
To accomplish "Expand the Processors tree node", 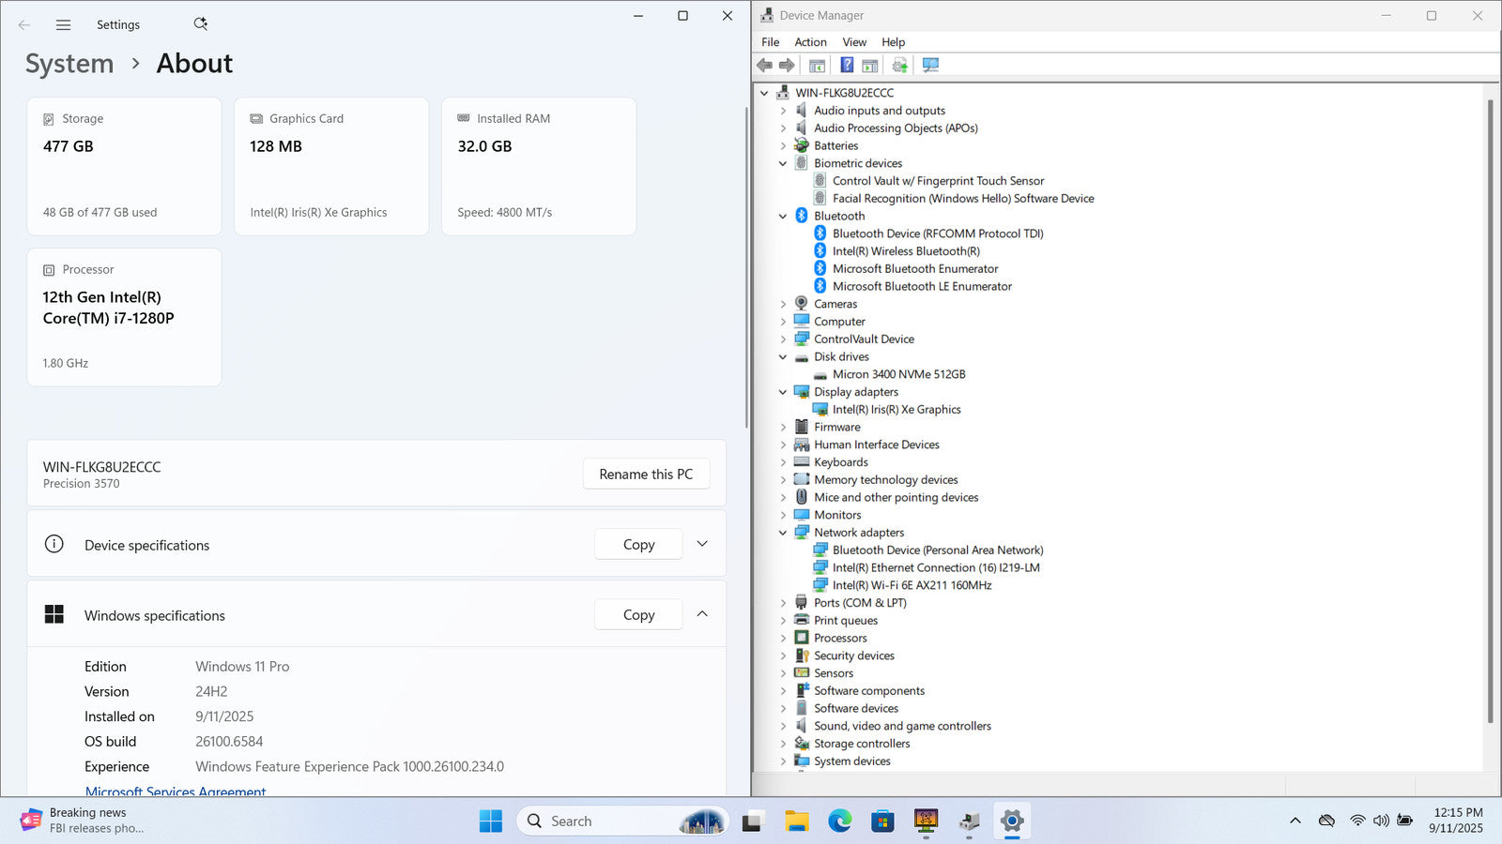I will [783, 639].
